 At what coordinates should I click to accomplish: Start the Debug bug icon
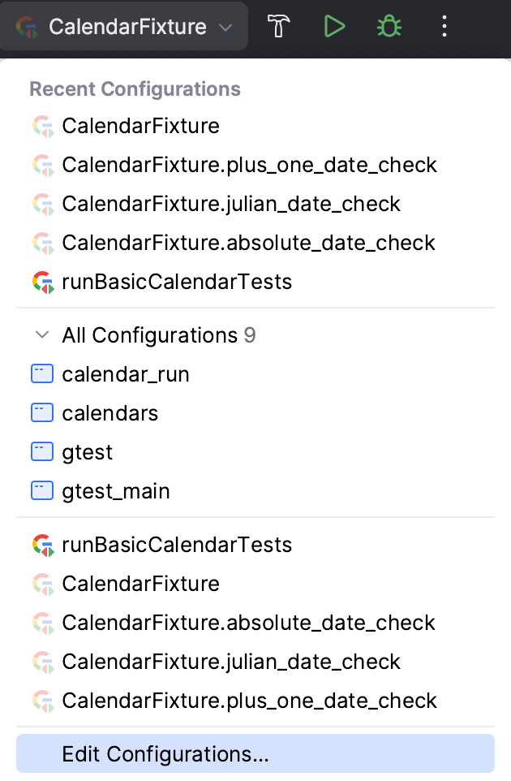[x=389, y=26]
